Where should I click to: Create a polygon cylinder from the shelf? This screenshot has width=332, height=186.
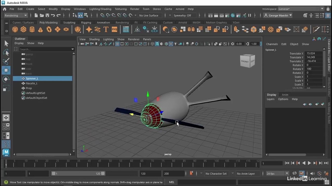32,29
